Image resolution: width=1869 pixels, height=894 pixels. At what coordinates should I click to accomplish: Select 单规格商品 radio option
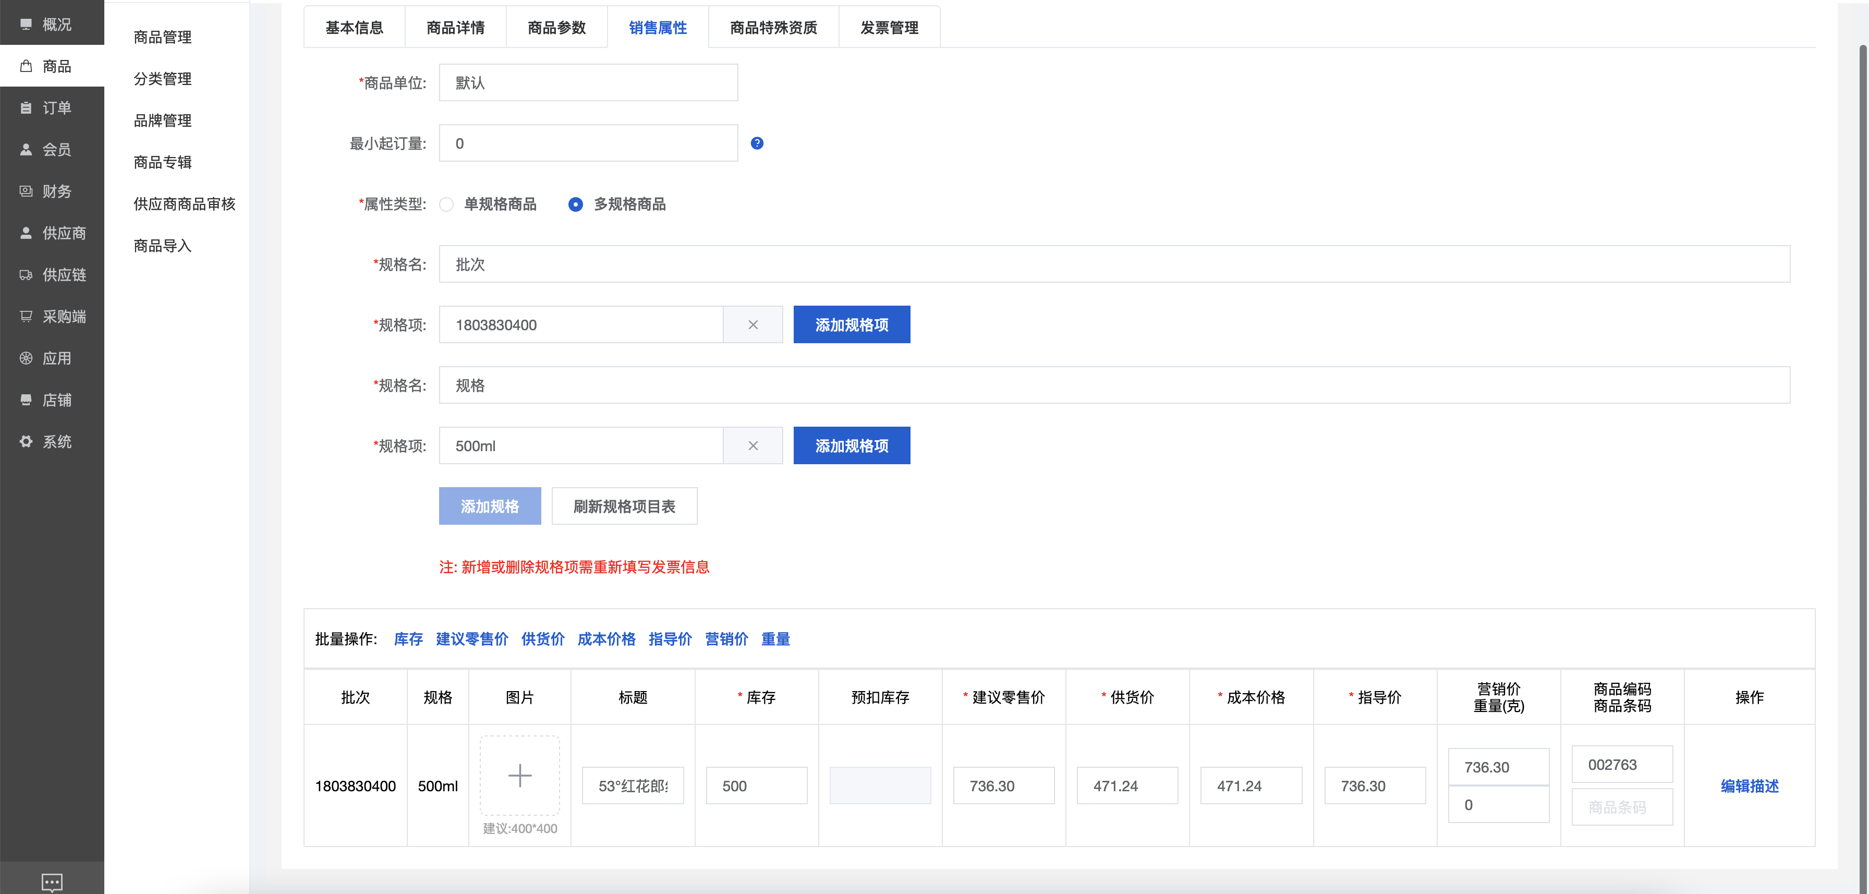coord(447,204)
